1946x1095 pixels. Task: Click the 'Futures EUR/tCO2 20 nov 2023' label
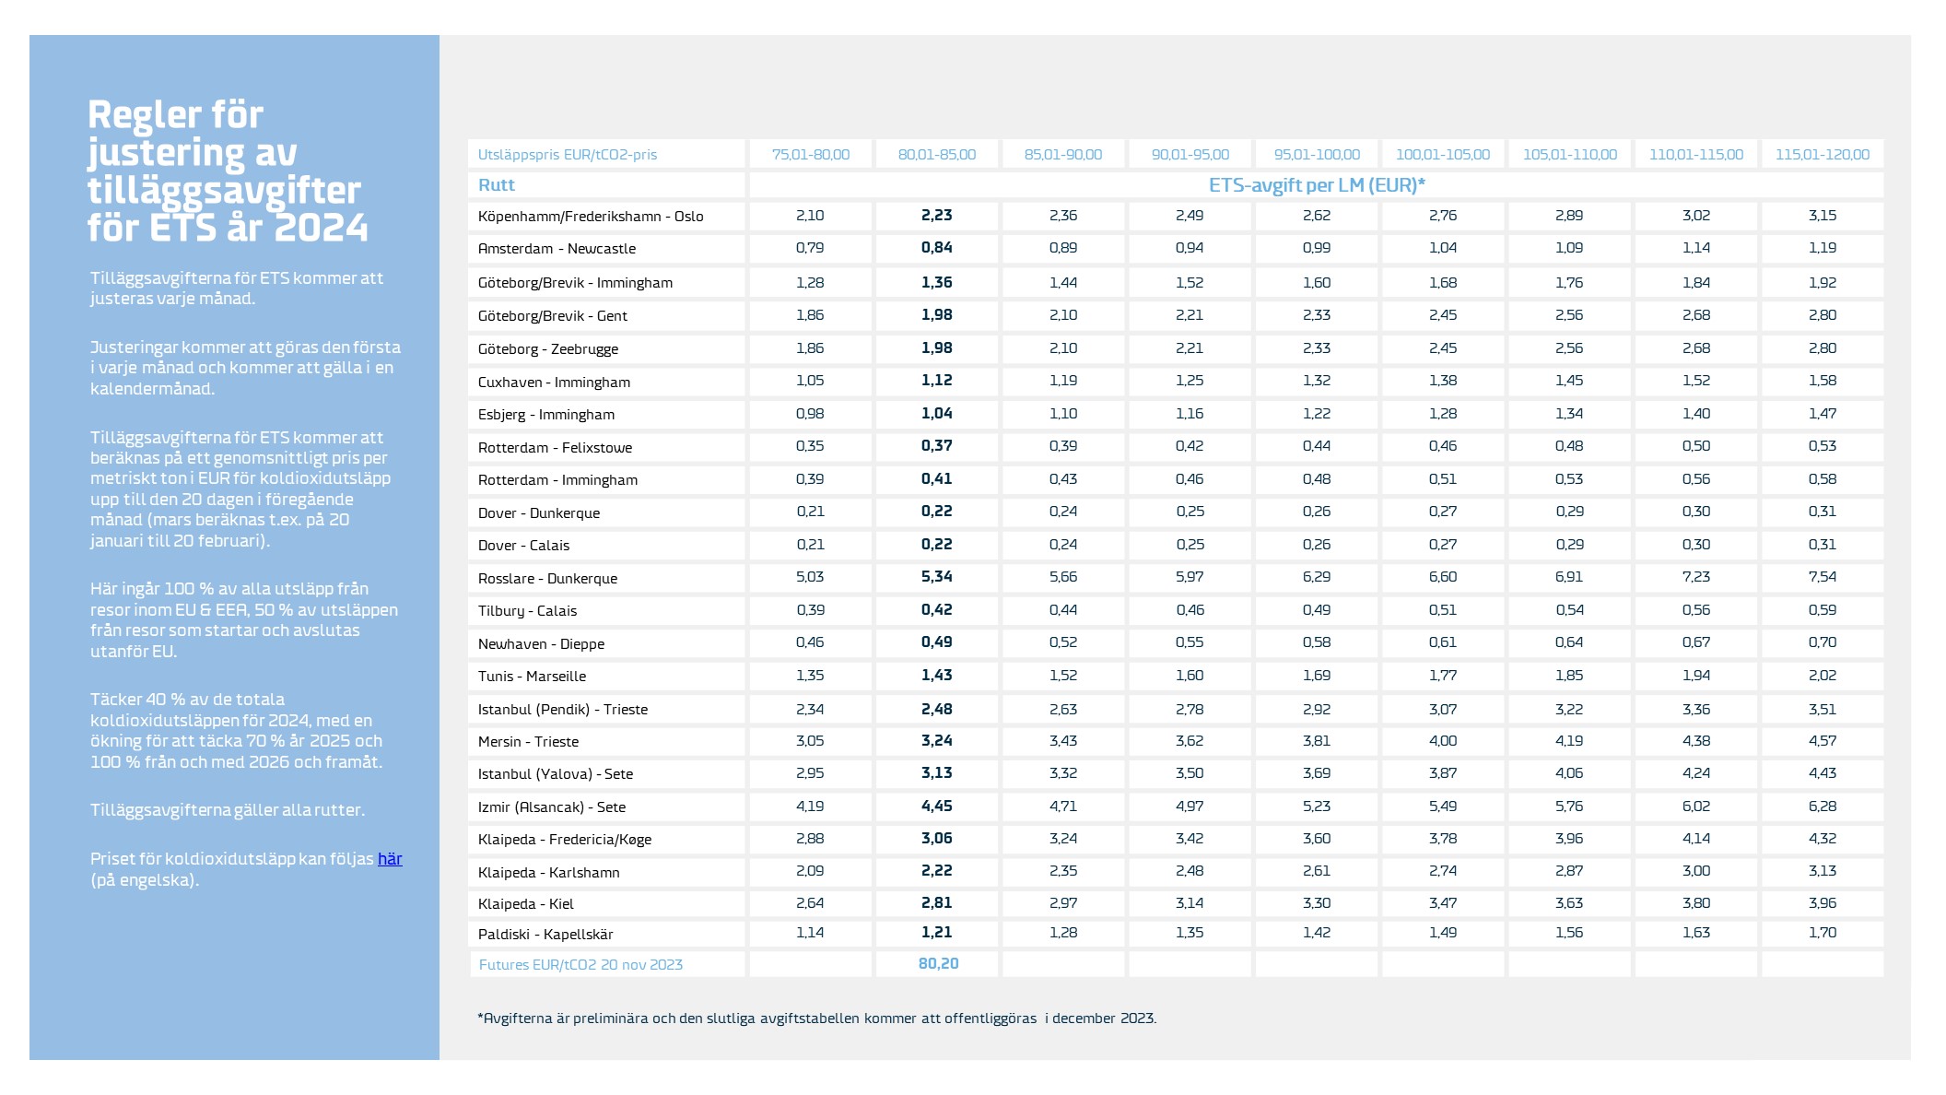580,965
